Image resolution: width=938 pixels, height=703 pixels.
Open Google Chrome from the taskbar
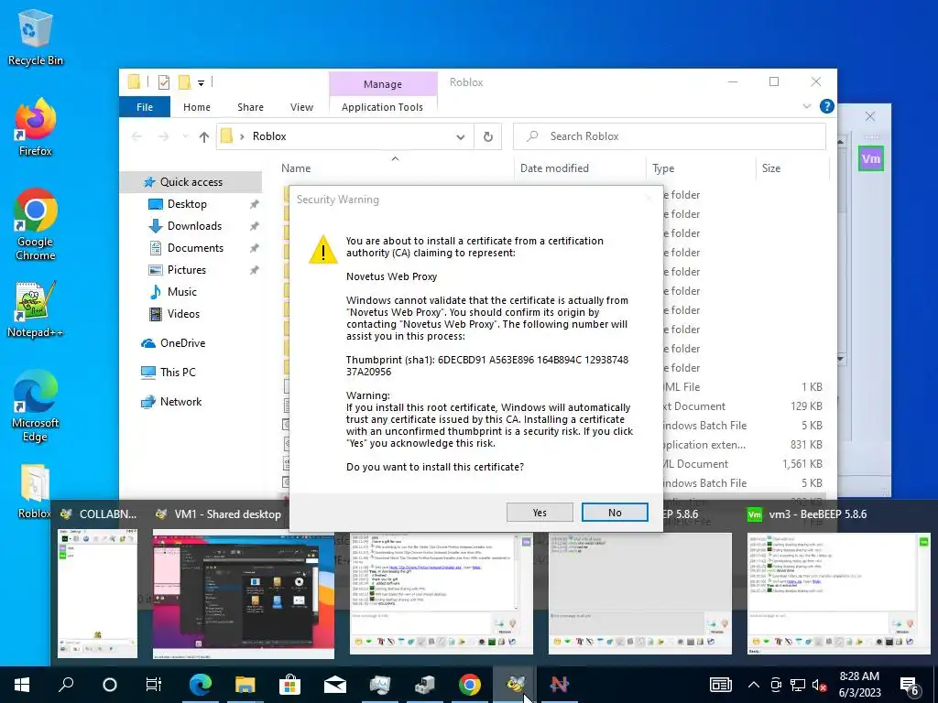pyautogui.click(x=470, y=685)
